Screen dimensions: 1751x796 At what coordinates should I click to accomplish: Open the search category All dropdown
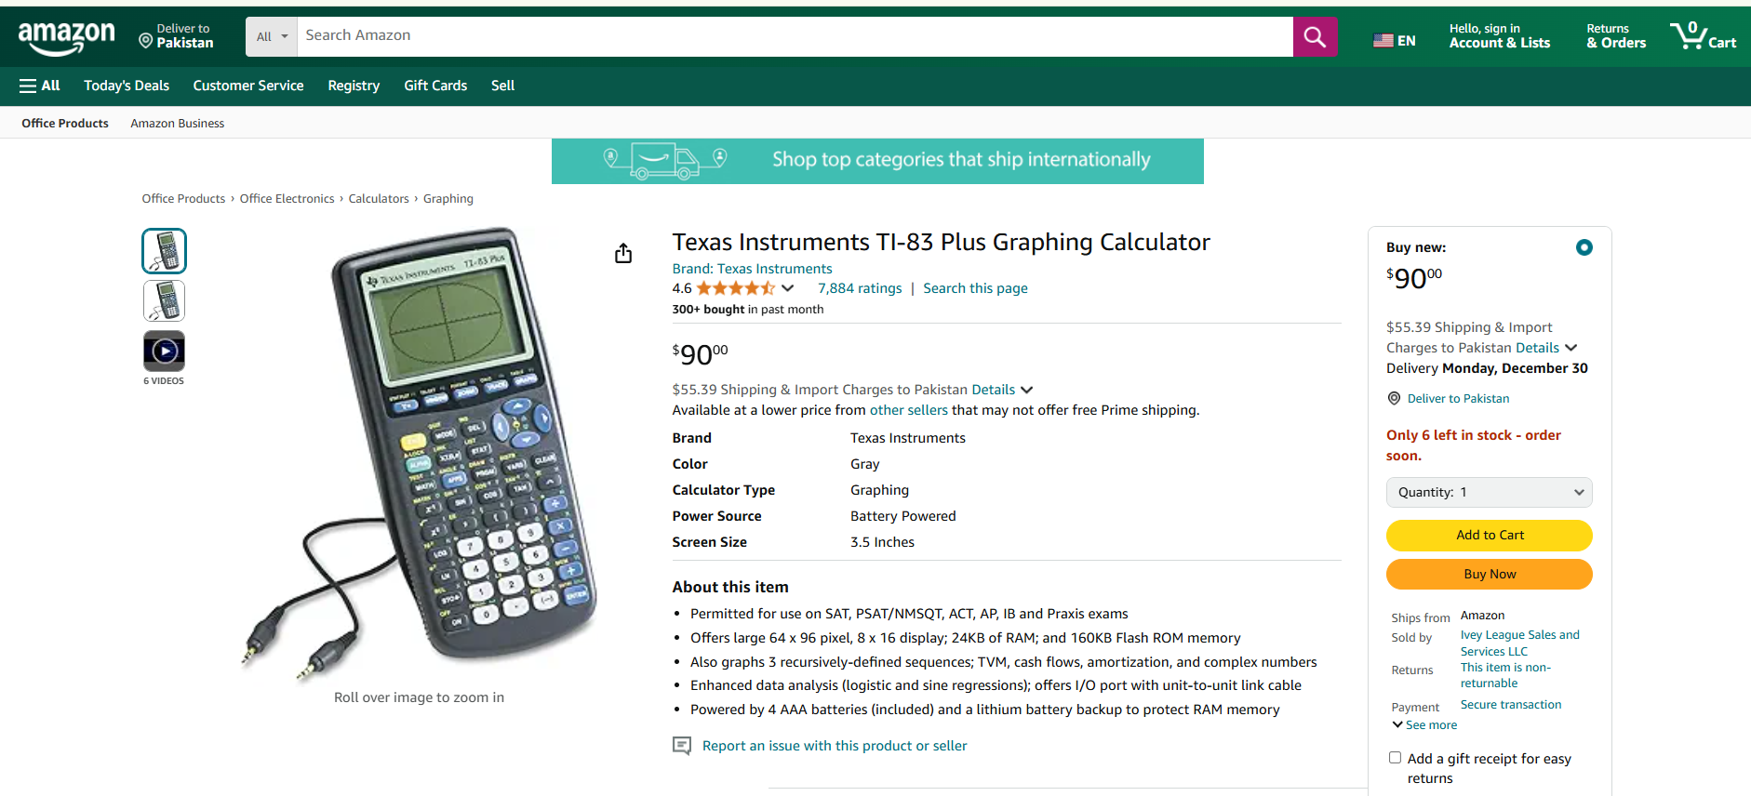point(272,36)
